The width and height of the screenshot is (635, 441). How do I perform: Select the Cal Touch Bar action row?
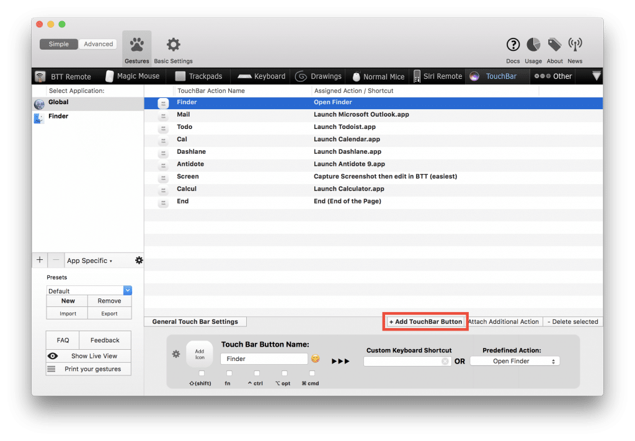[373, 140]
